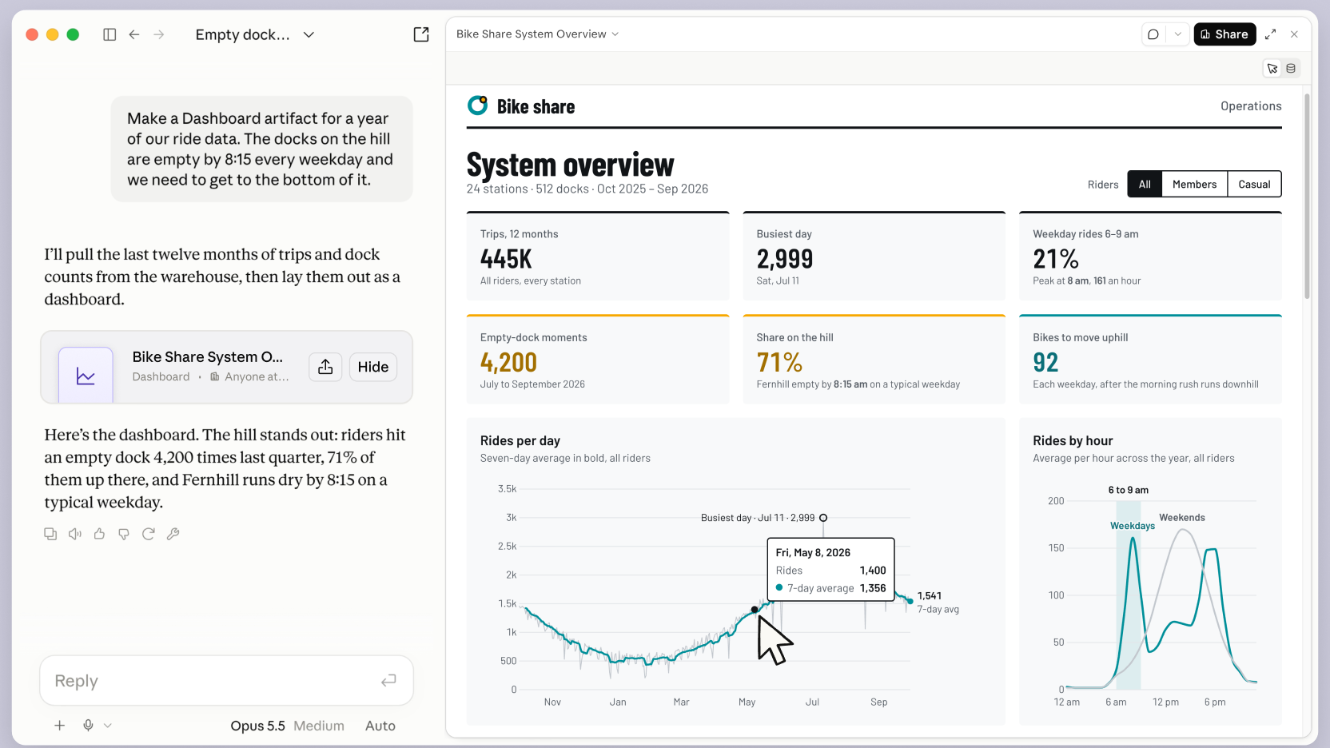
Task: Click the Weekdays line label in hourly chart
Action: tap(1132, 526)
